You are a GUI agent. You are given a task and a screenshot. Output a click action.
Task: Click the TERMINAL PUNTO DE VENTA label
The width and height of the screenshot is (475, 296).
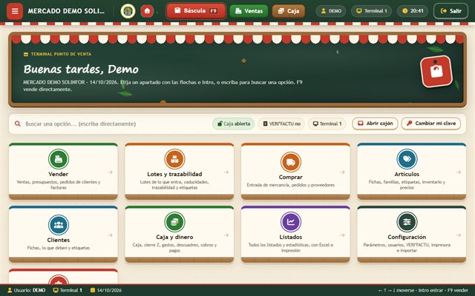[x=58, y=54]
